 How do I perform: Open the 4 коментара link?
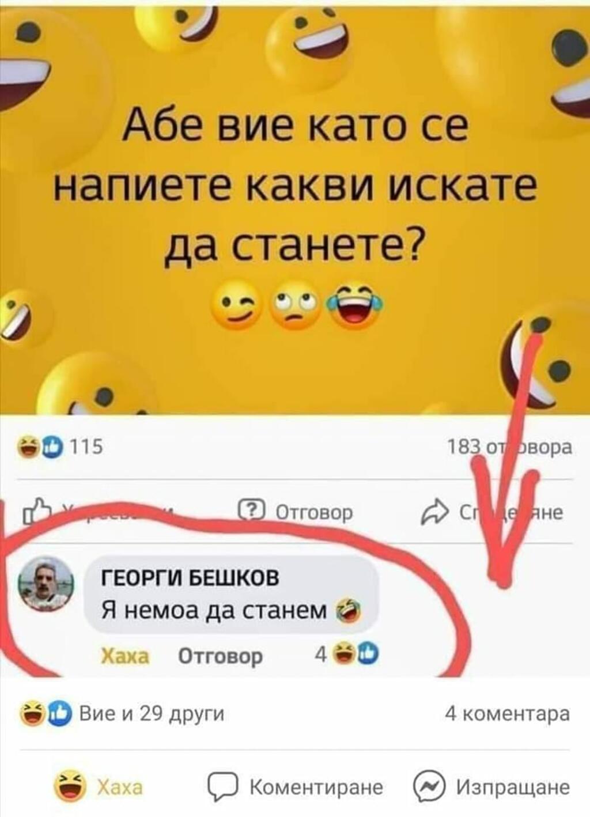(507, 714)
